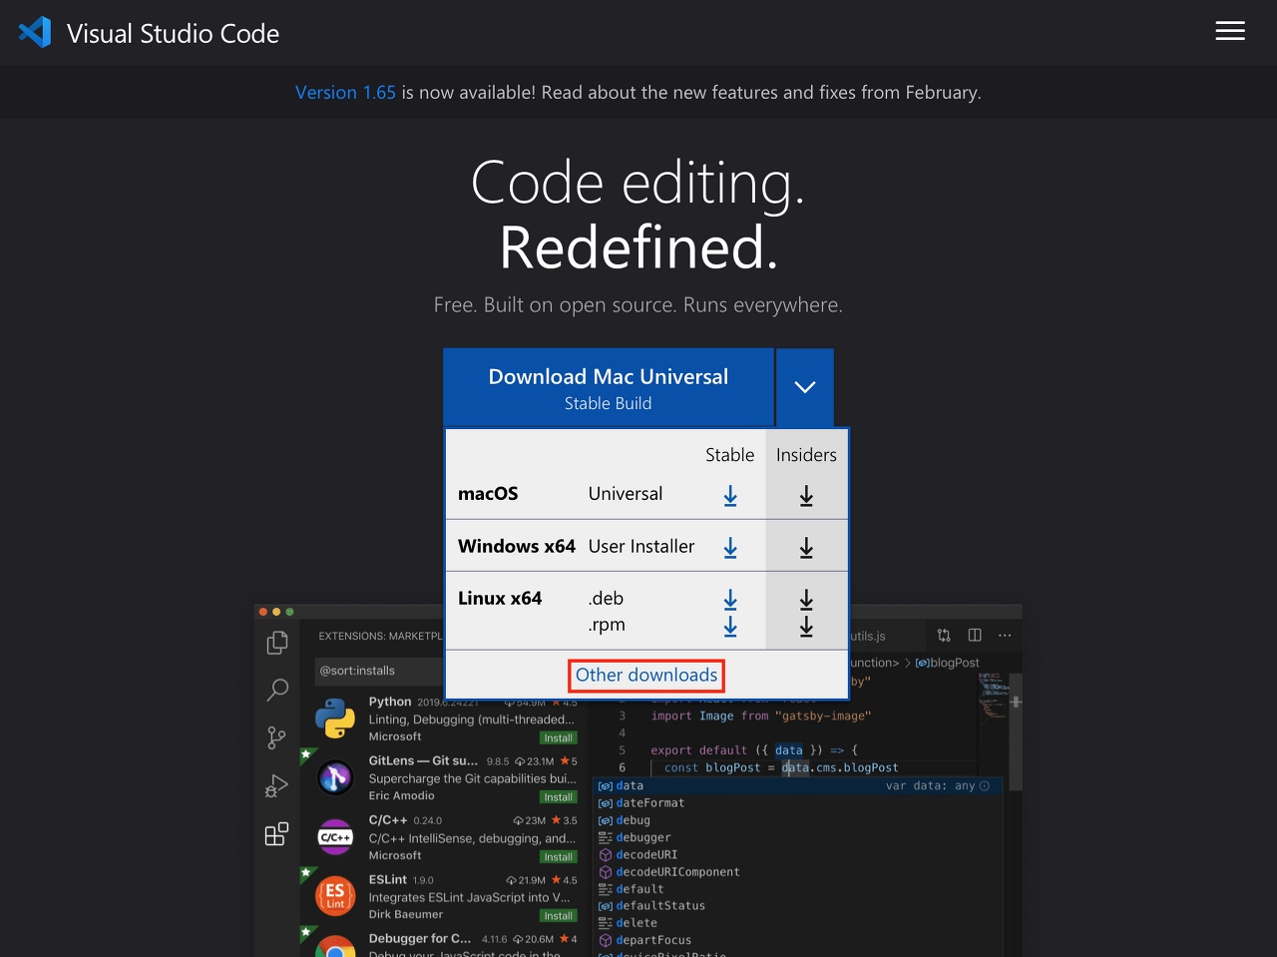Viewport: 1277px width, 957px height.
Task: Click the GitLens extension logo
Action: 335,777
